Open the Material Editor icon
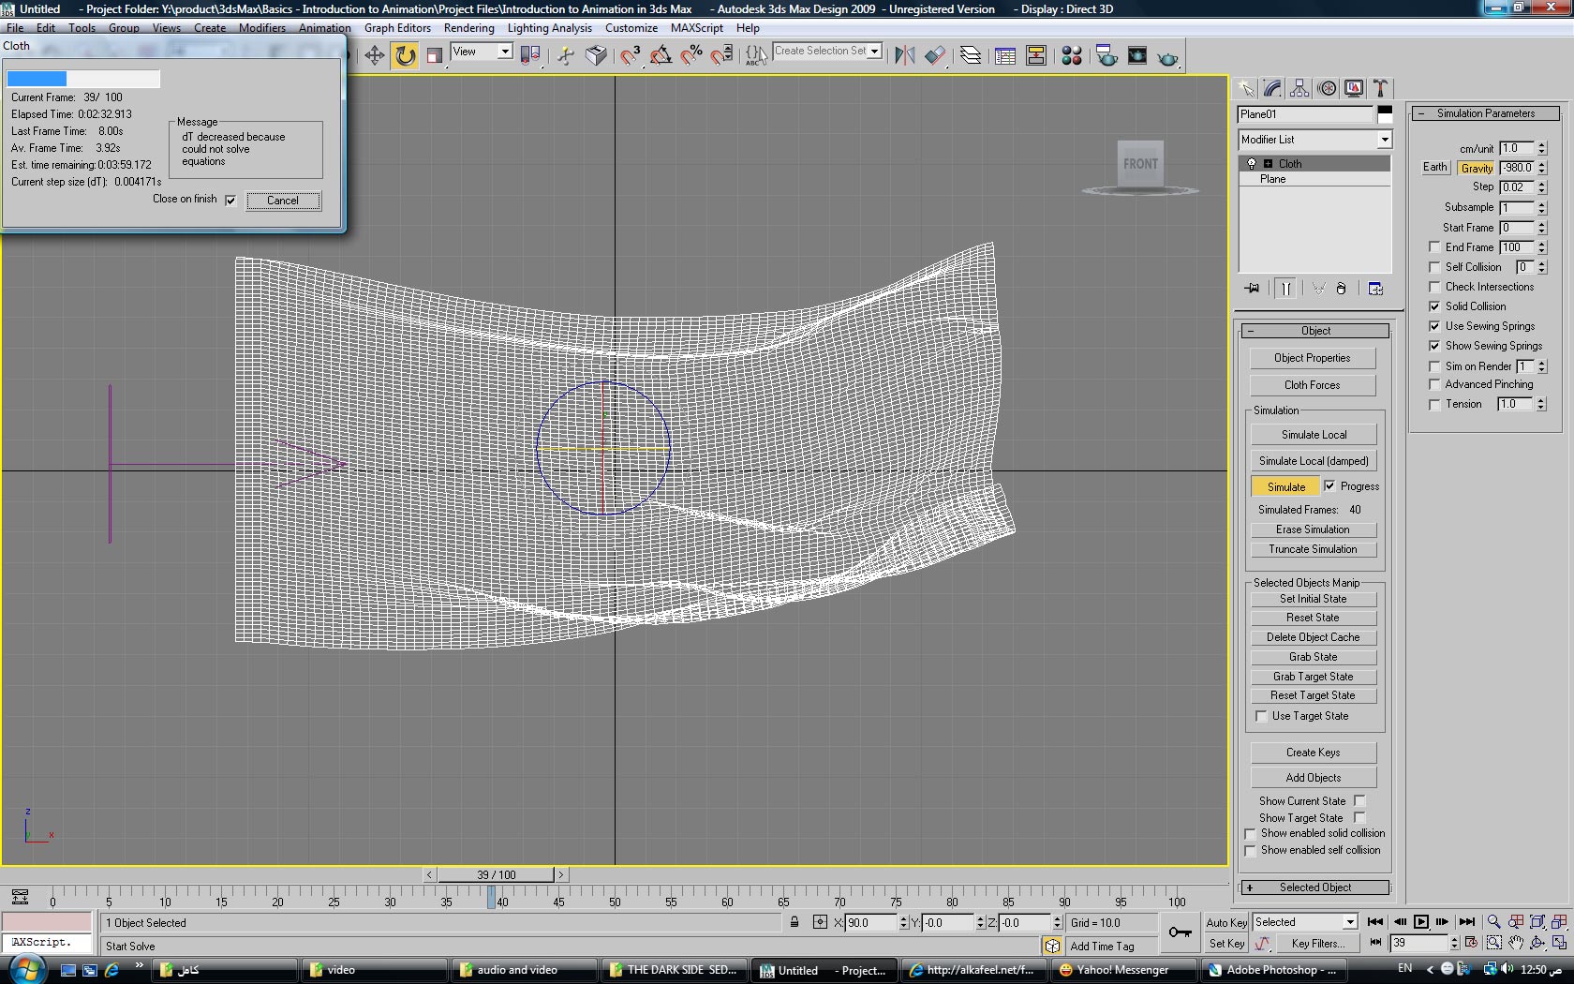 point(1072,56)
